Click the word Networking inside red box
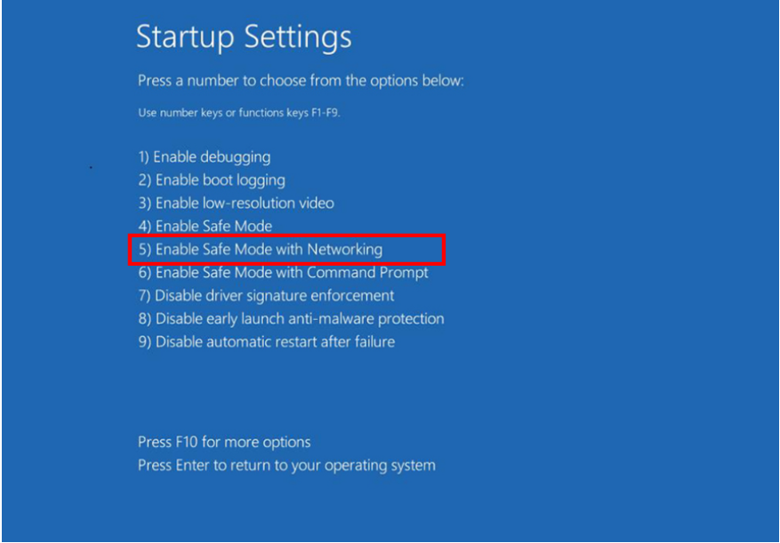 [345, 250]
